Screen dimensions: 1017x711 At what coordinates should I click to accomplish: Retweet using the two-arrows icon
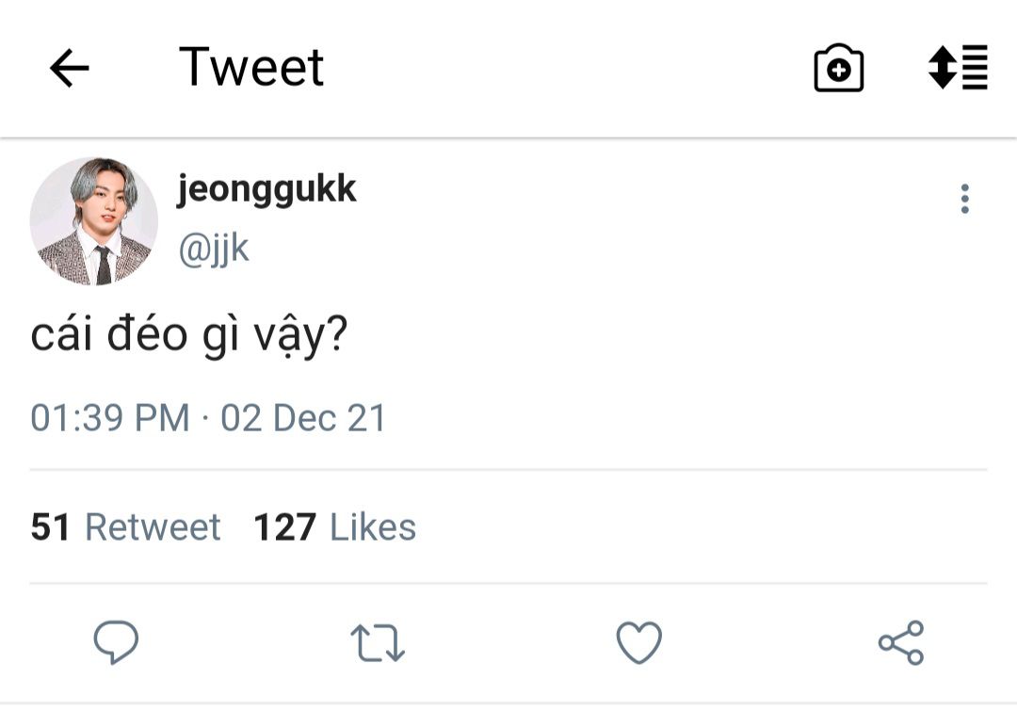(378, 643)
